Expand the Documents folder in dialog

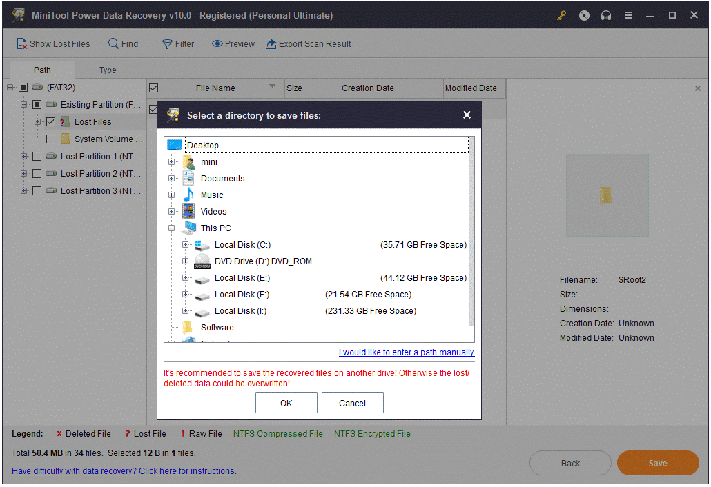(171, 178)
